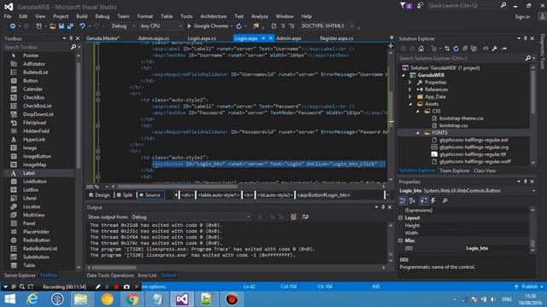Click the Windows Start button

[9, 299]
